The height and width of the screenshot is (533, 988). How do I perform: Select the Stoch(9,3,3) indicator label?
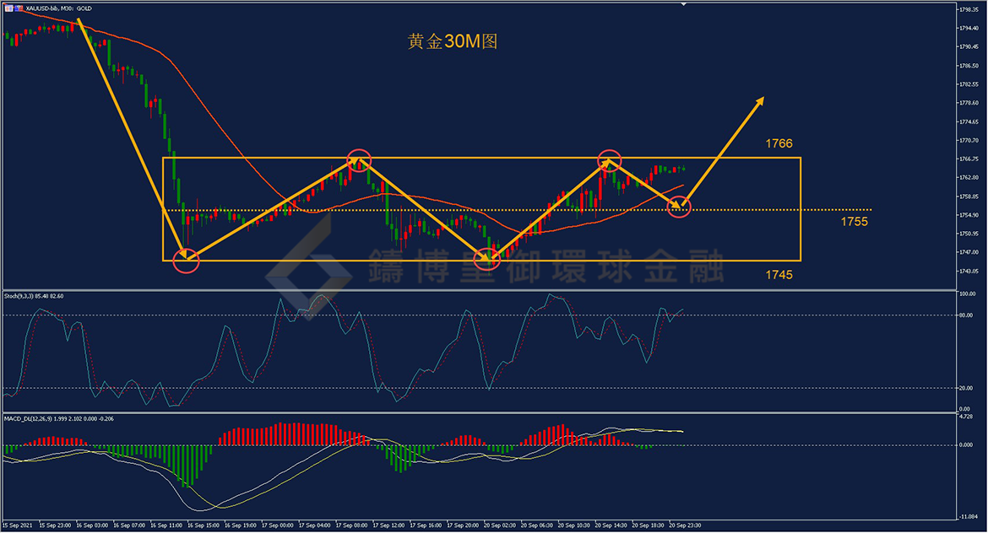[35, 296]
